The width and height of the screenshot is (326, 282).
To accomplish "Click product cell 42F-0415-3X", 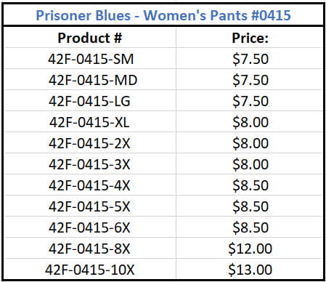I will click(x=89, y=164).
